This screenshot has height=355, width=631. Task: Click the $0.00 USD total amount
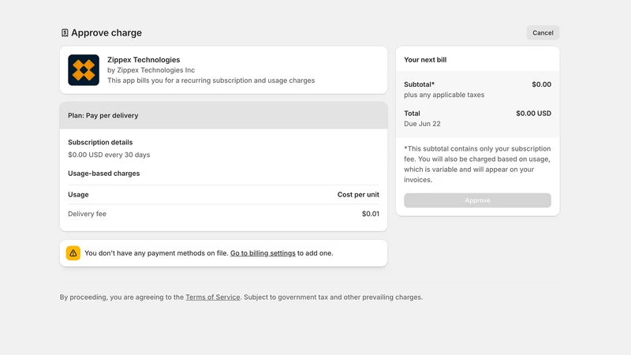click(x=534, y=113)
